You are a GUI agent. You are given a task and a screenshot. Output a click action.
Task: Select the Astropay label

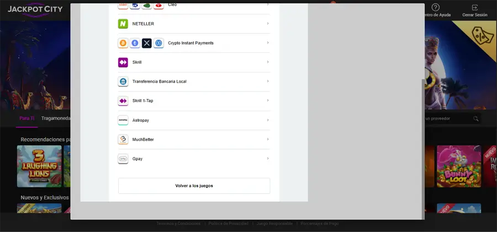[x=140, y=121]
